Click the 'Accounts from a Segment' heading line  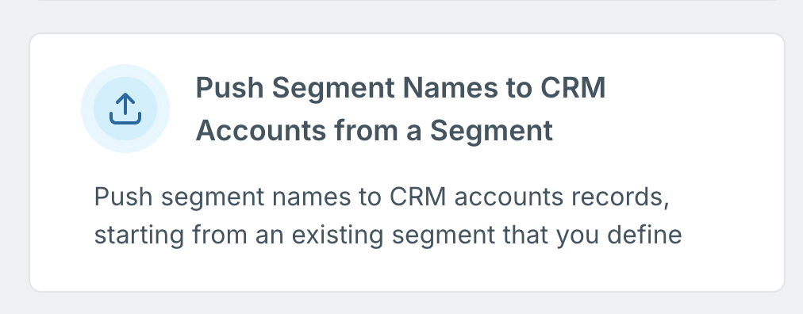click(x=374, y=130)
